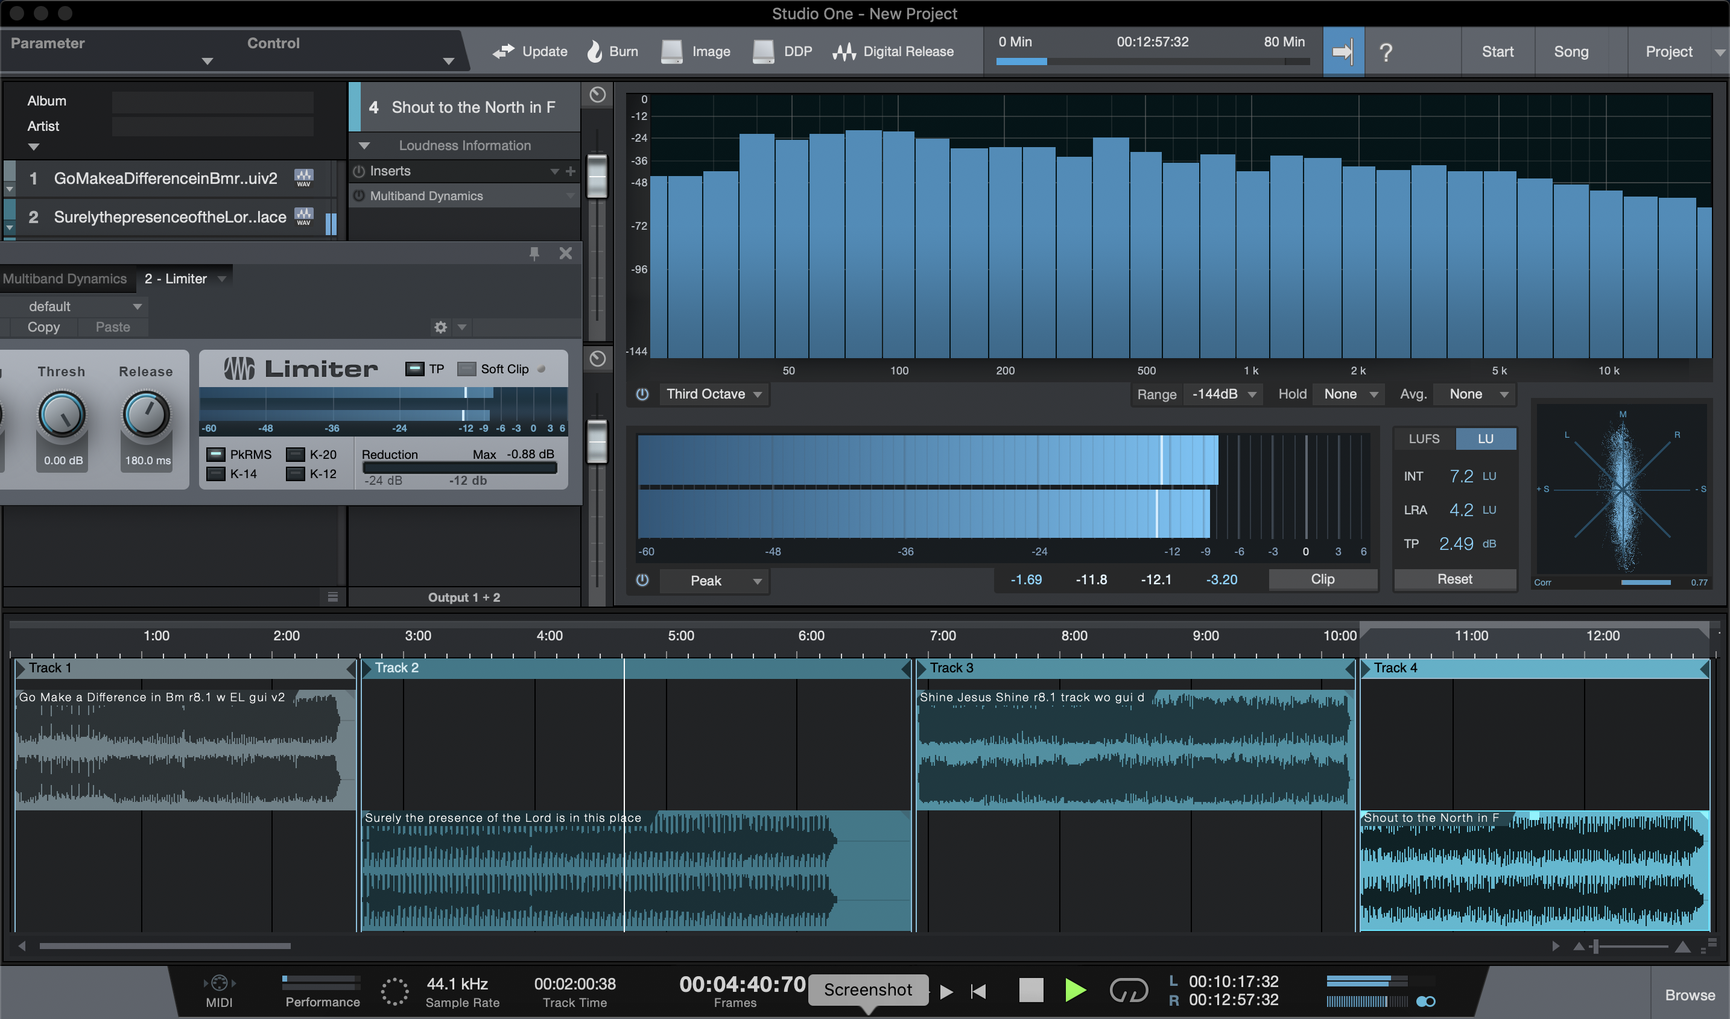This screenshot has height=1019, width=1730.
Task: Toggle the Soft Clip option
Action: click(466, 369)
